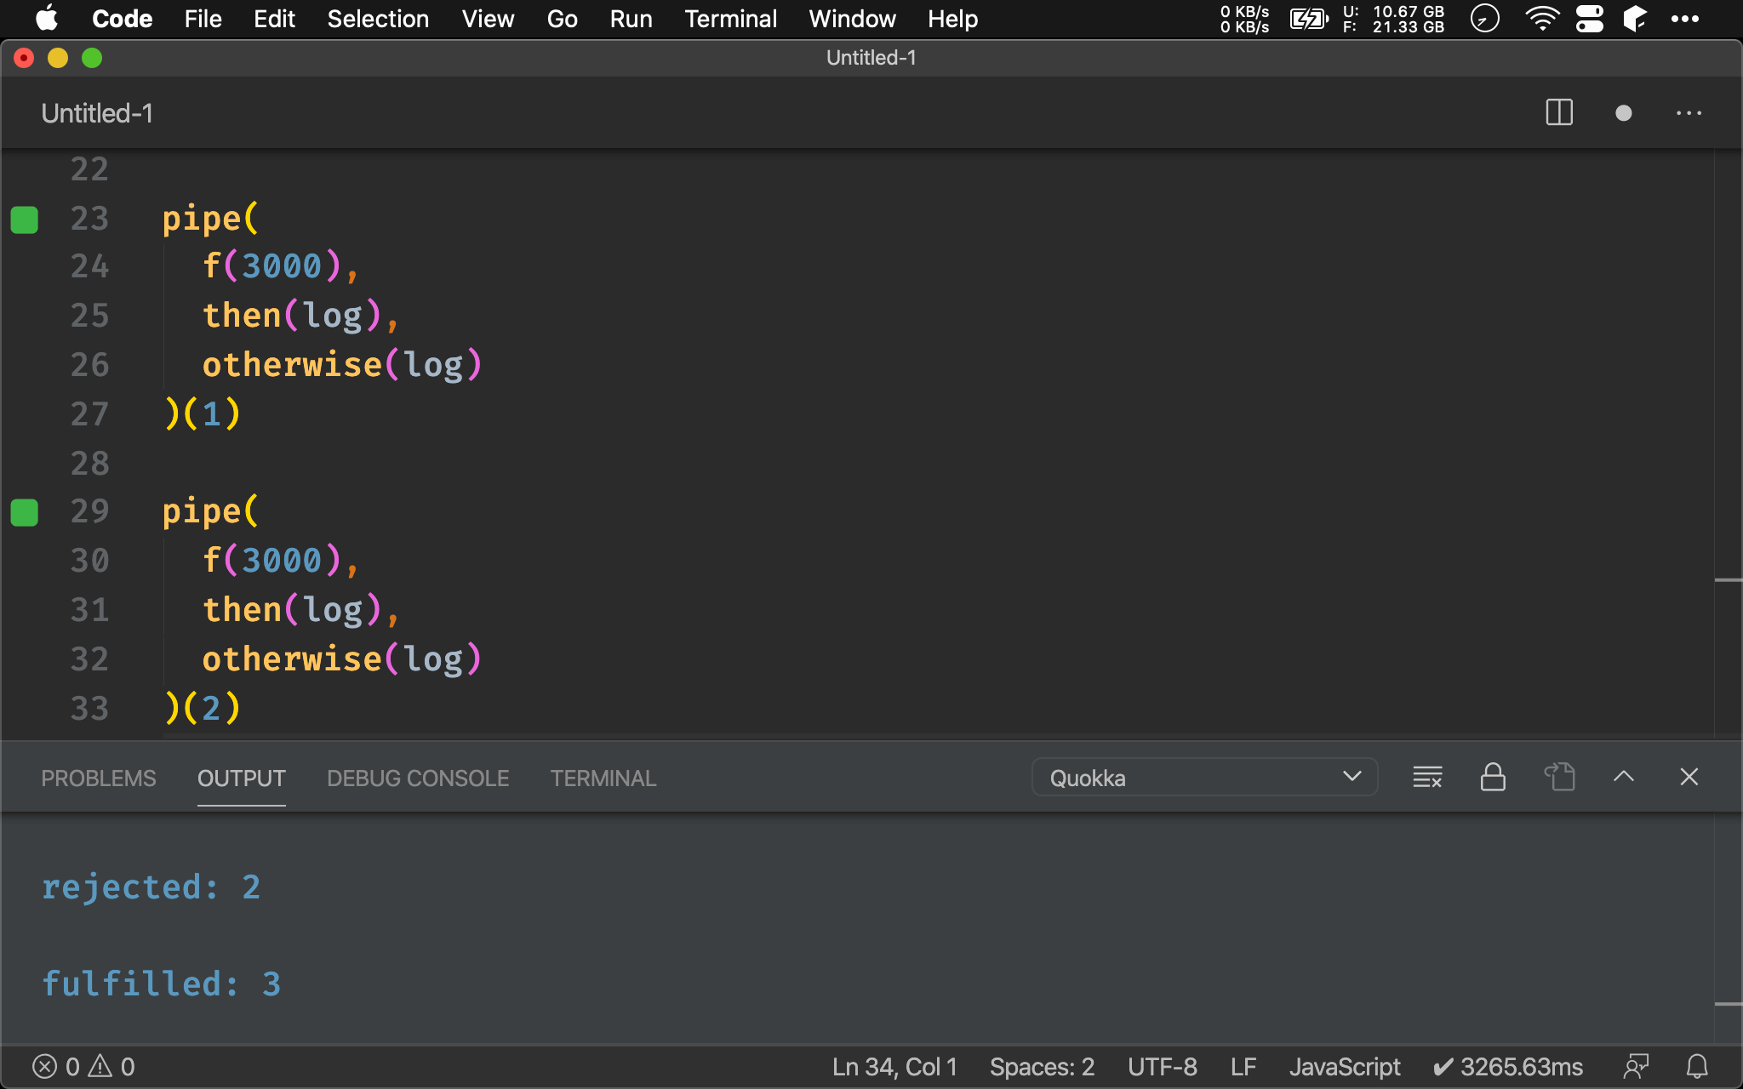Open the Window menu
The height and width of the screenshot is (1089, 1743).
852,19
